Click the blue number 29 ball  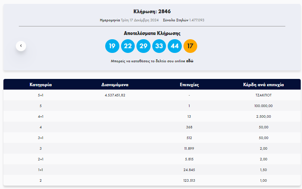(143, 46)
